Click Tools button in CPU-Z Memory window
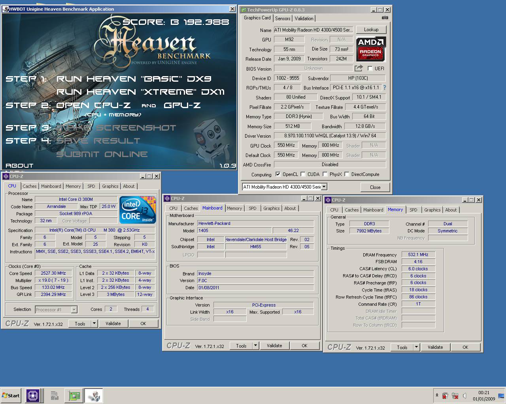The image size is (506, 404). tap(402, 347)
